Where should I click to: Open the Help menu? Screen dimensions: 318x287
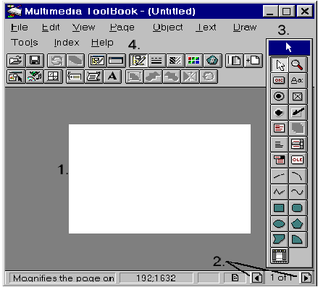coord(102,43)
